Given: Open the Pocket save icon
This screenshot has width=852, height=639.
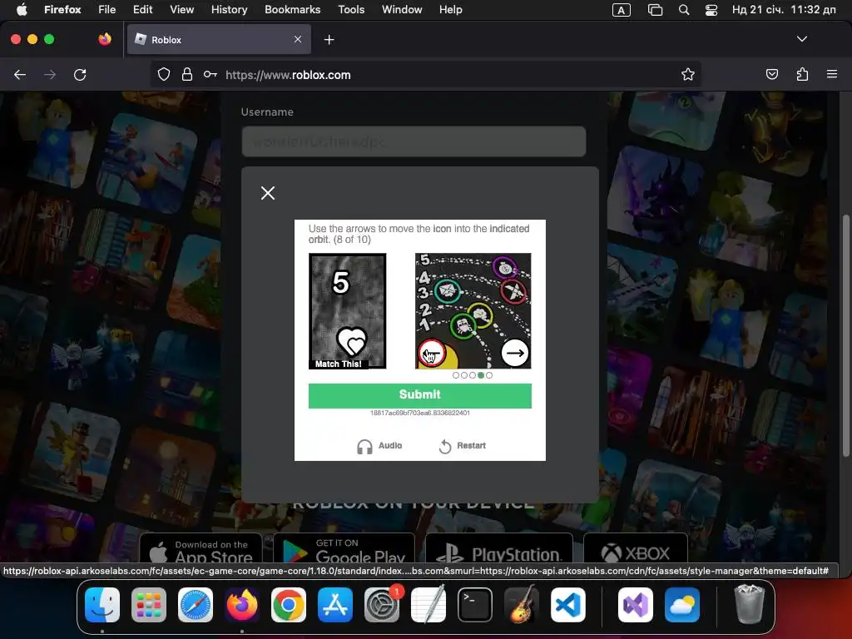Looking at the screenshot, I should pos(772,74).
